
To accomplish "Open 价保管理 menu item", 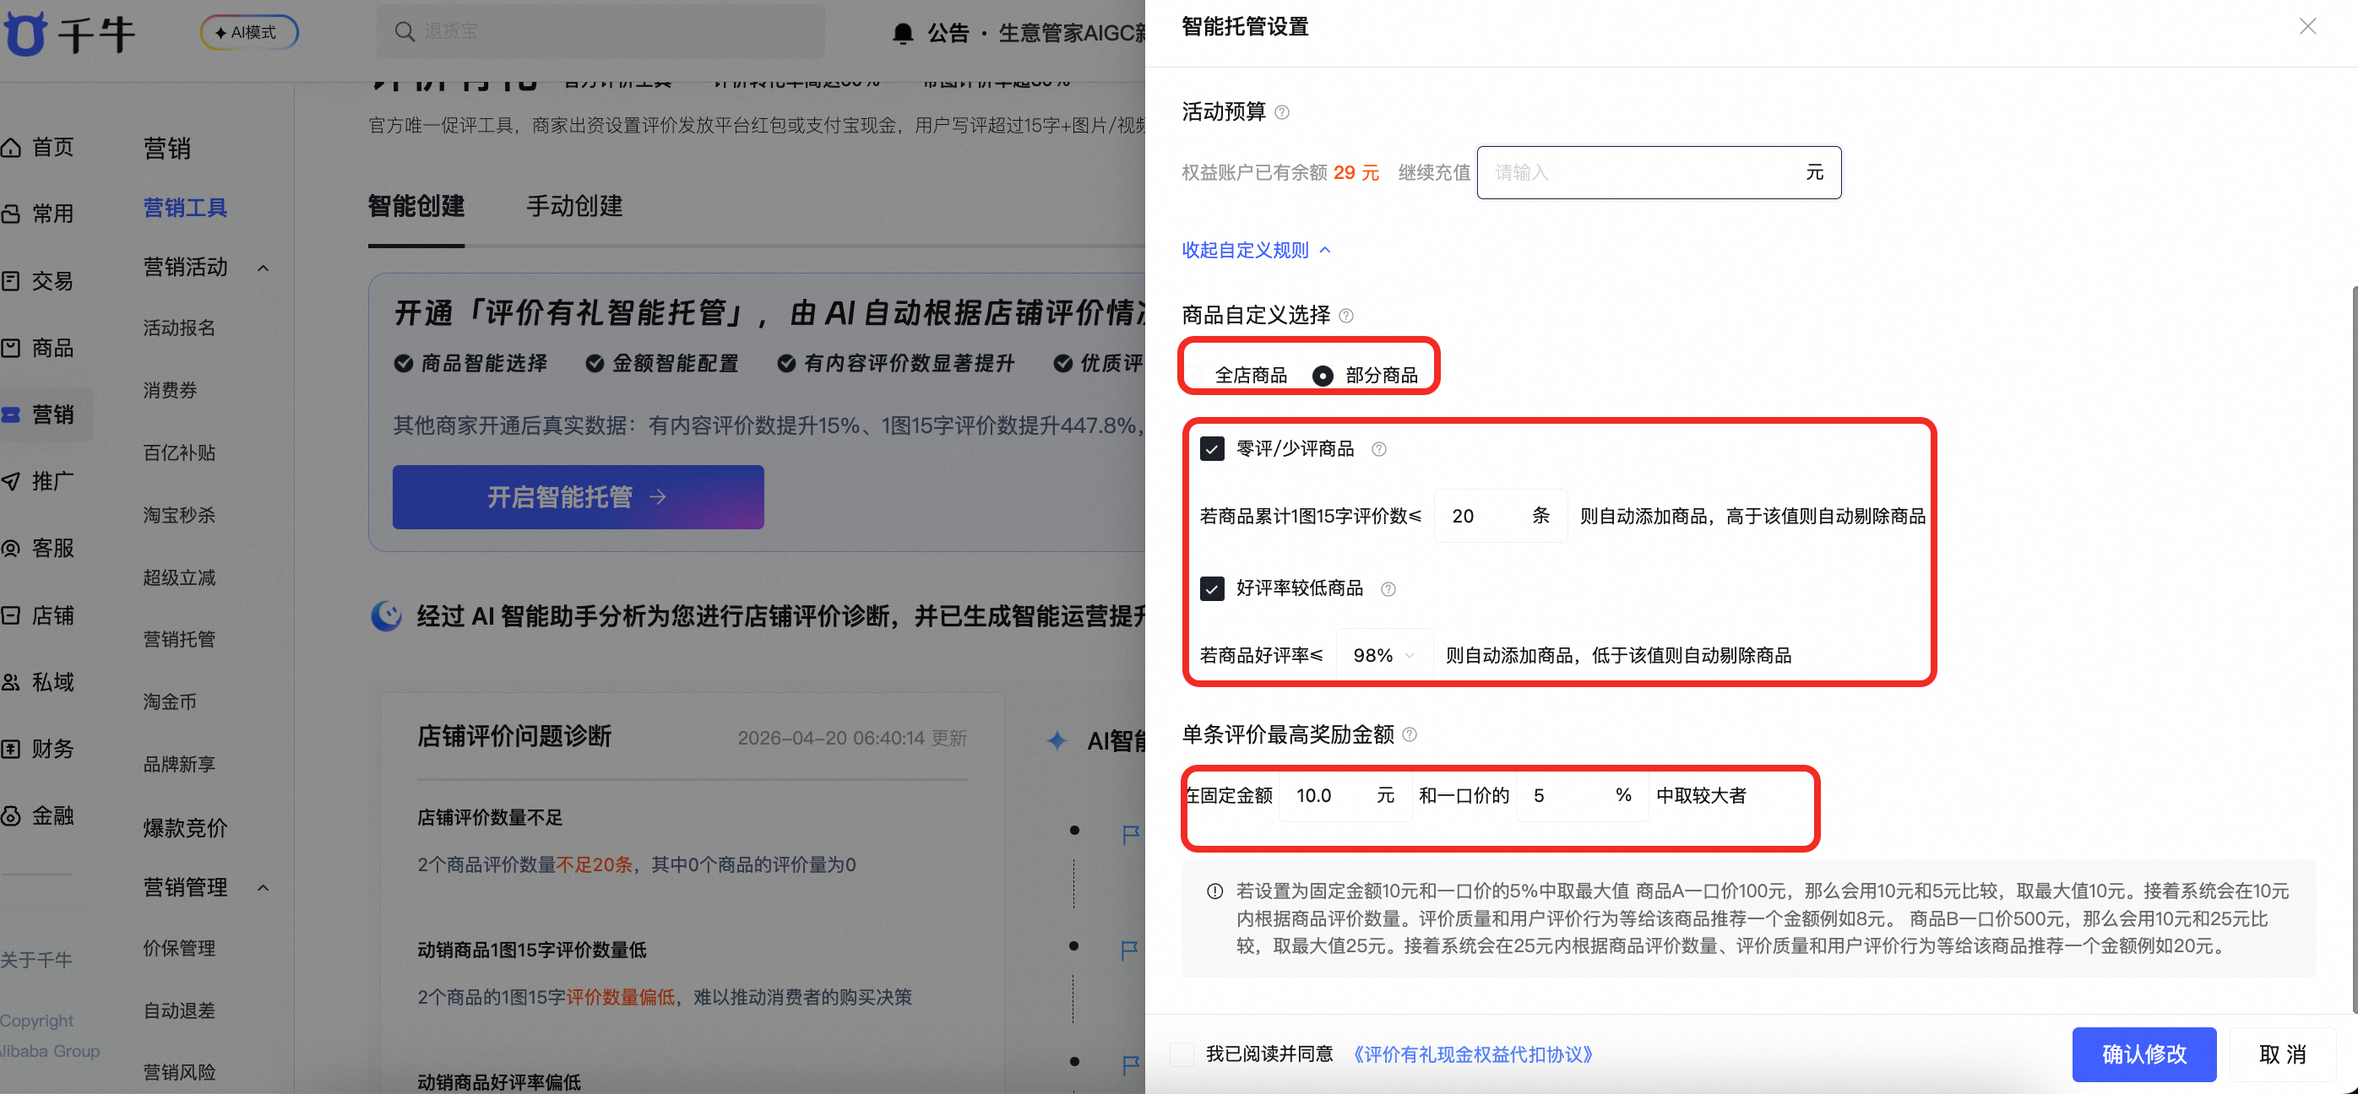I will click(178, 949).
